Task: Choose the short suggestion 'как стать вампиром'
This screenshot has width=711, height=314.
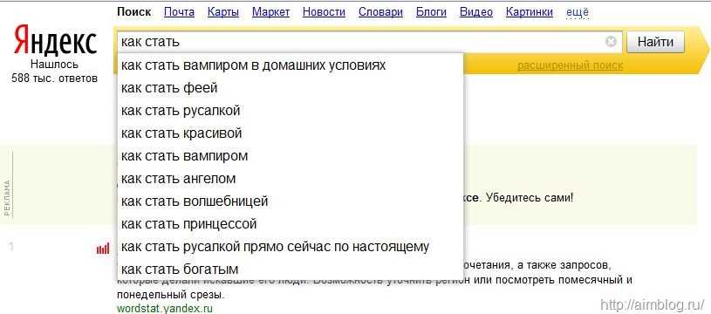Action: click(291, 156)
